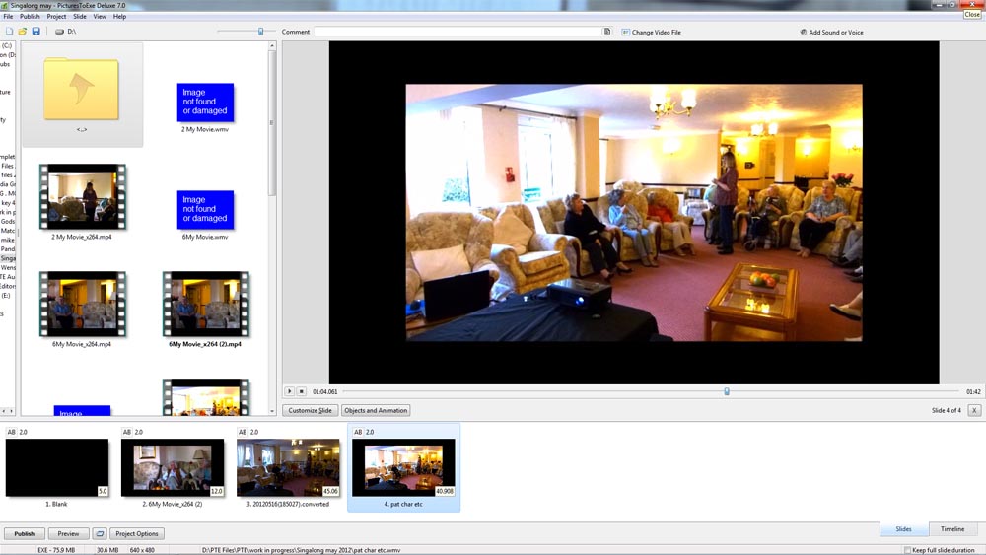Select the 6My Movie.wmv file
Screen dimensions: 986x555
pyautogui.click(x=205, y=210)
